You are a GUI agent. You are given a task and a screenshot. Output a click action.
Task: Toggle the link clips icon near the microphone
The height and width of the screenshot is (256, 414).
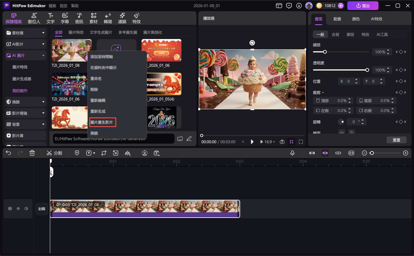[x=312, y=153]
